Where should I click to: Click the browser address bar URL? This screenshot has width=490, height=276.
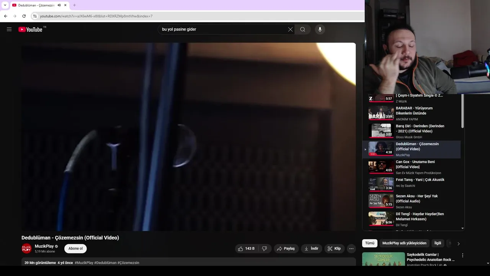coord(96,16)
